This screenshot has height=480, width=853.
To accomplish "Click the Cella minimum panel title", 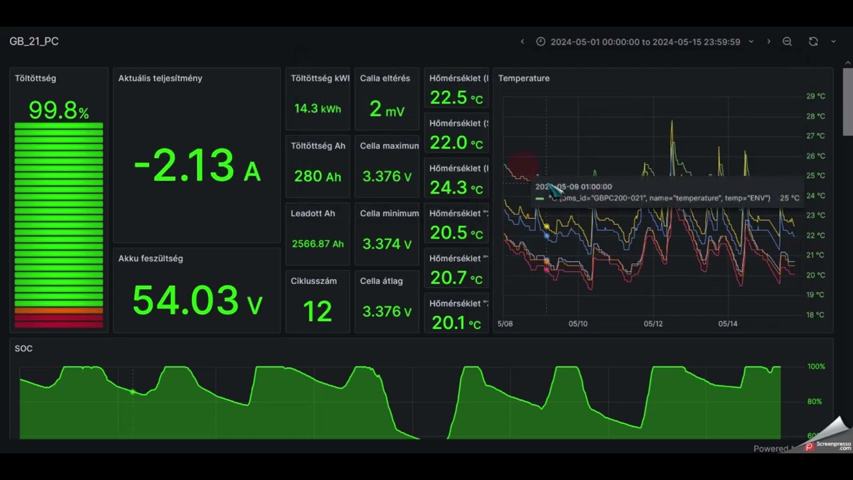I will [x=389, y=213].
